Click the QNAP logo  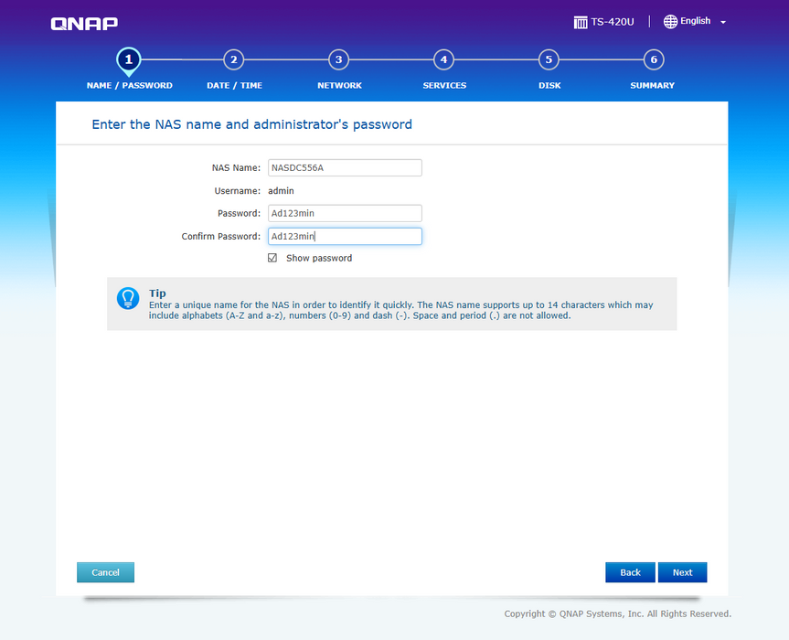(84, 23)
